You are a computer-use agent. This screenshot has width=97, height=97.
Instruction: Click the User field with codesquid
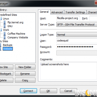click(77, 41)
